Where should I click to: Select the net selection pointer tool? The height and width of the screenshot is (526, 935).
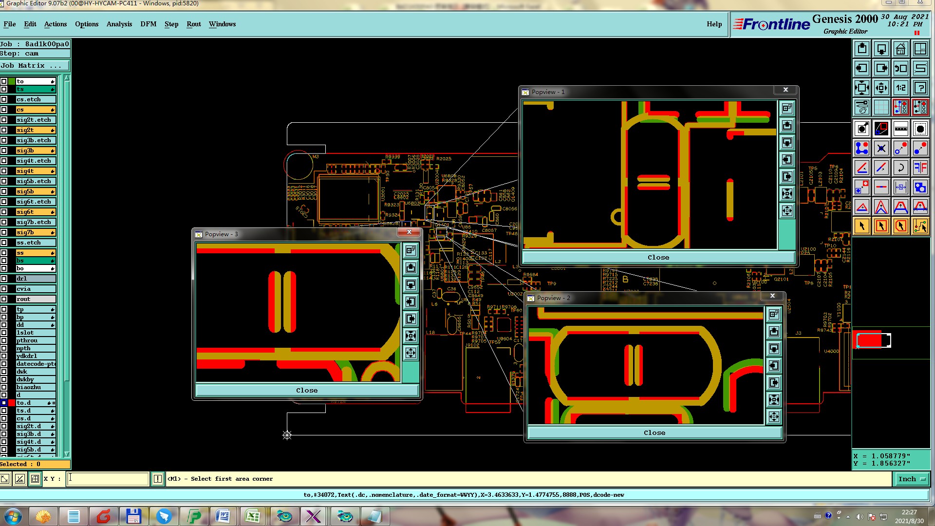click(x=920, y=226)
